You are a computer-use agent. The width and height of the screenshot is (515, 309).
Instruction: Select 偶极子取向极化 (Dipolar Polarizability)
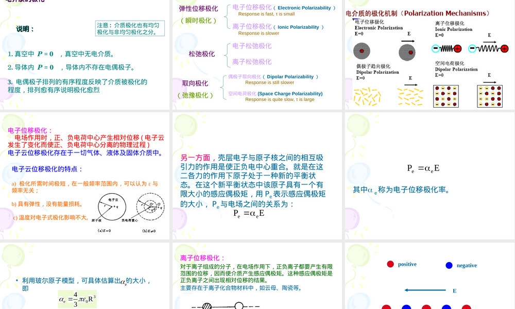coord(273,77)
